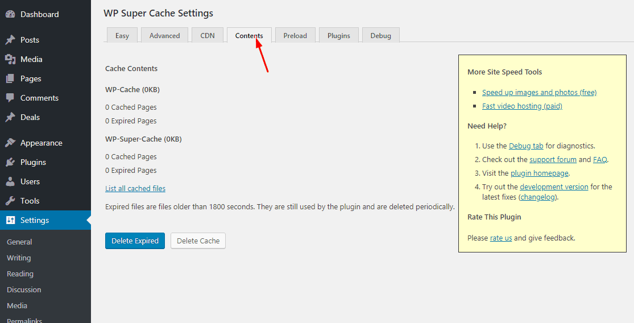
Task: Select the Contents tab
Action: coord(249,35)
